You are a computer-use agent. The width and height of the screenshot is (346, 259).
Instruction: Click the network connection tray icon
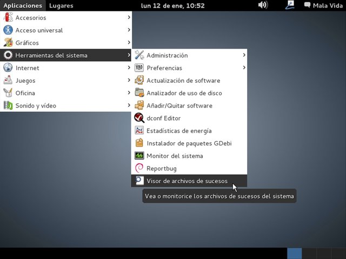(290, 5)
